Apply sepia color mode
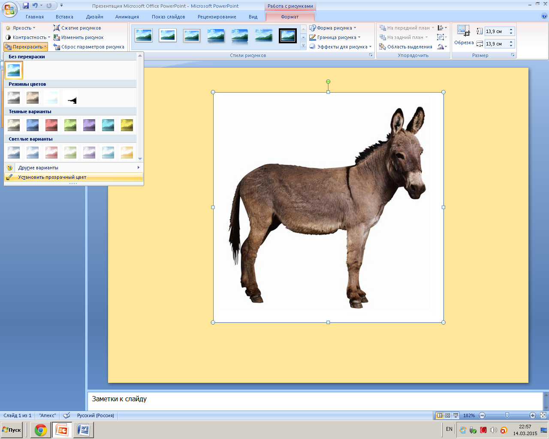Viewport: 549px width, 439px height. click(33, 98)
